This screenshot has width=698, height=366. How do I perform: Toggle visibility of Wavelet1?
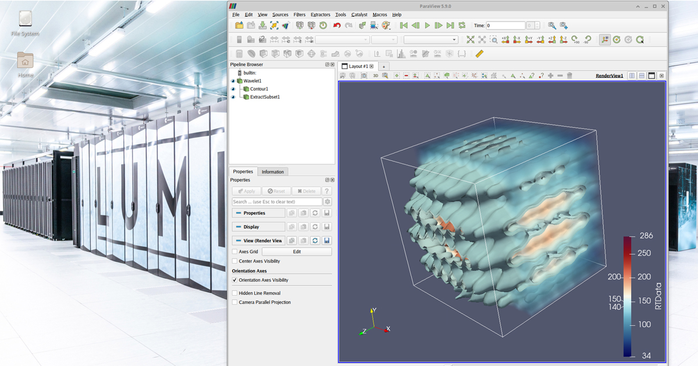[233, 81]
